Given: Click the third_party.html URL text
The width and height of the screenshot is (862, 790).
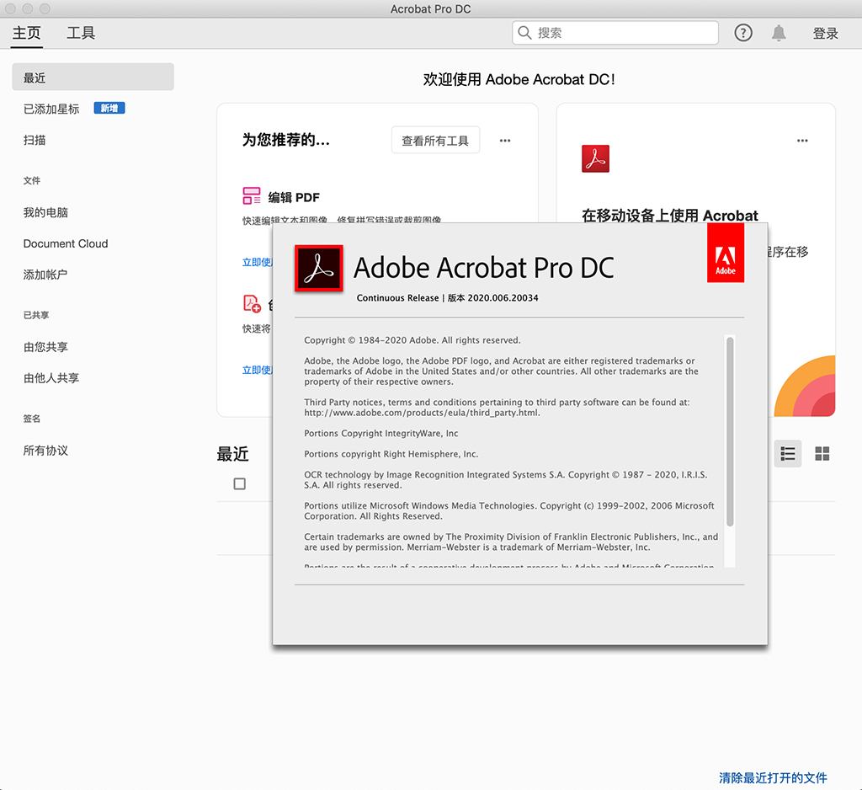Looking at the screenshot, I should pos(423,413).
